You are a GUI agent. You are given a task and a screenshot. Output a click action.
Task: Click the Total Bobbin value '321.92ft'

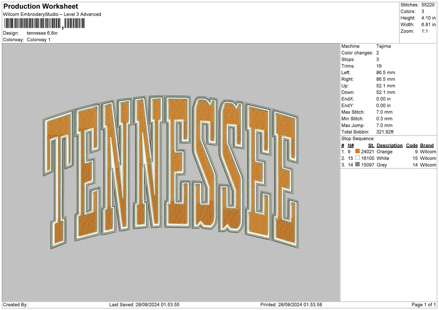[385, 132]
